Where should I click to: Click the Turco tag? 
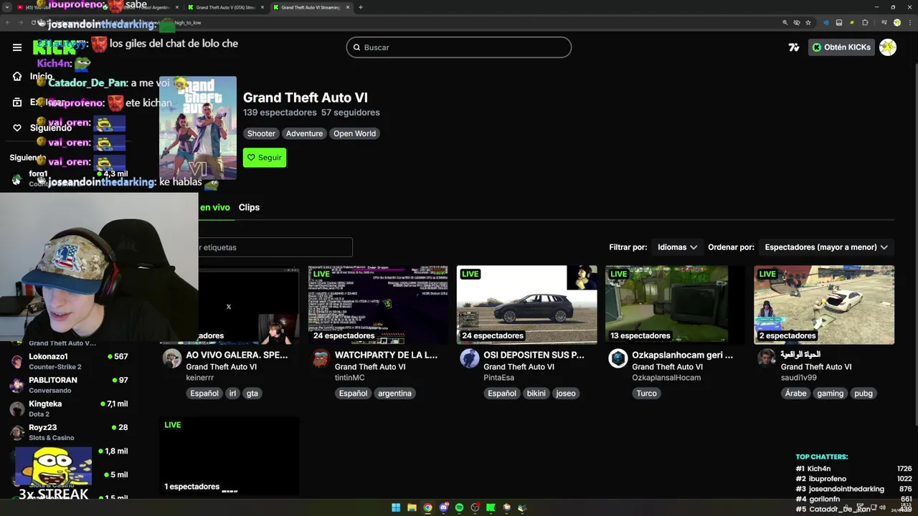(x=646, y=393)
